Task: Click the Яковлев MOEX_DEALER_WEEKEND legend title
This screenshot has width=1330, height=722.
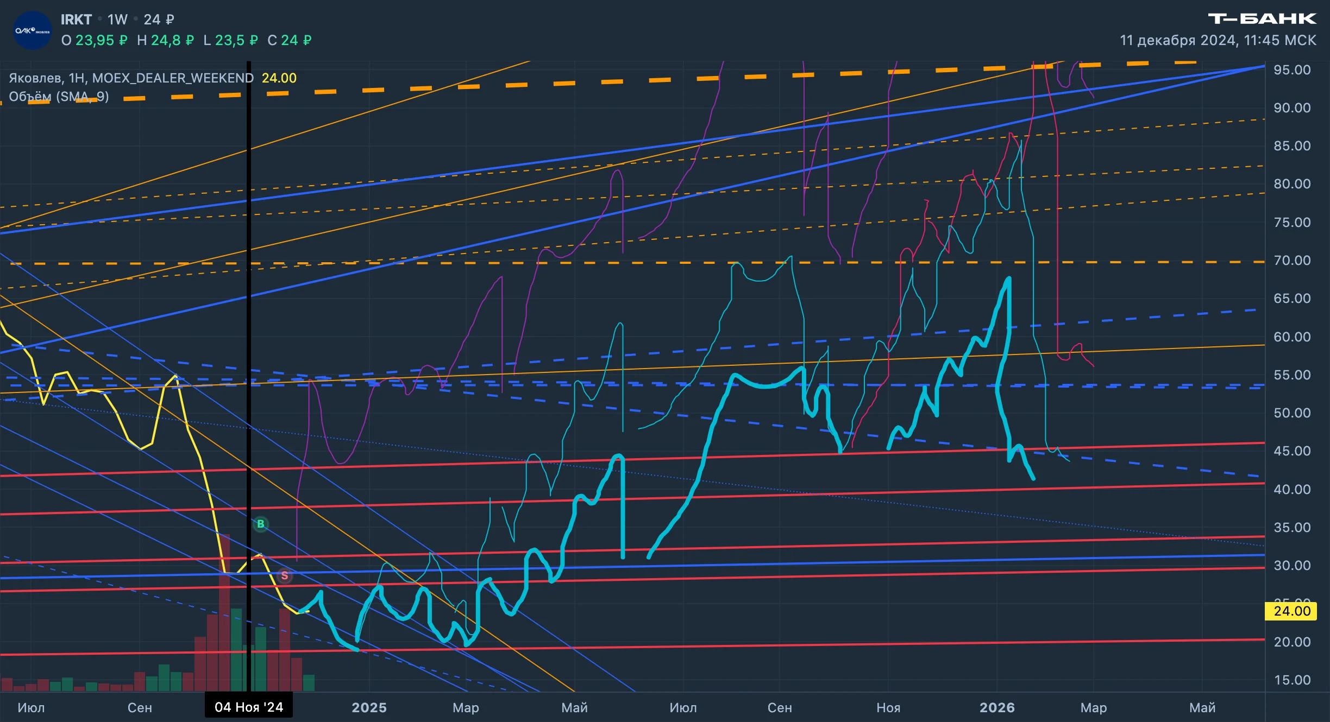Action: coord(131,78)
